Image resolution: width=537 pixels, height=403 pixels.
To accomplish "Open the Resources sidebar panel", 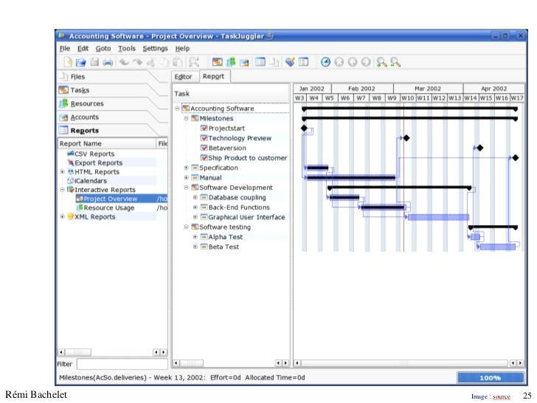I will click(86, 104).
